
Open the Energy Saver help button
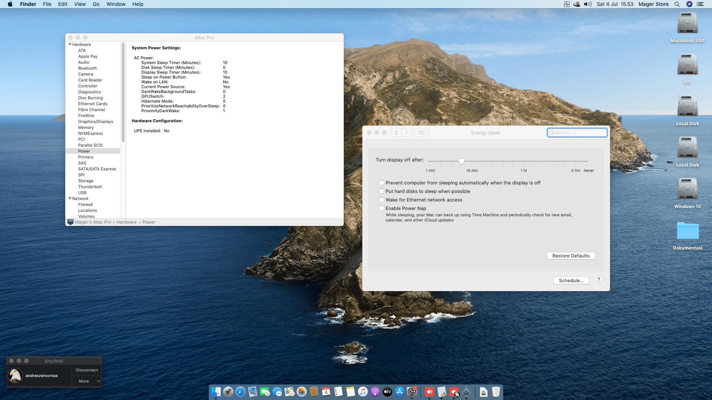pos(599,280)
